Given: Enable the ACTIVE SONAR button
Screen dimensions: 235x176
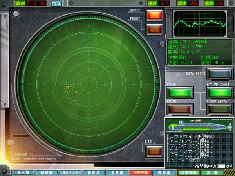Looking at the screenshot, I should coord(220,93).
